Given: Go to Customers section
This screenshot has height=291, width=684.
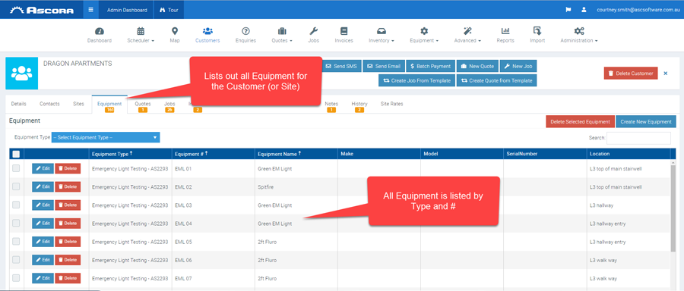Looking at the screenshot, I should pyautogui.click(x=207, y=35).
